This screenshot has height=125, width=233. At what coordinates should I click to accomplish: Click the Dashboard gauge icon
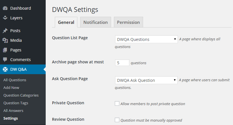[x=5, y=8]
